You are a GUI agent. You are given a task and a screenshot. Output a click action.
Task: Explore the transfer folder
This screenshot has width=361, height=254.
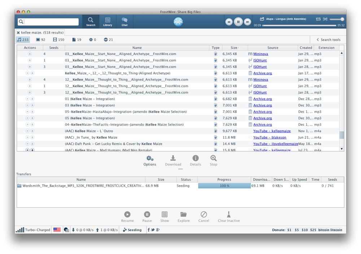click(x=183, y=217)
